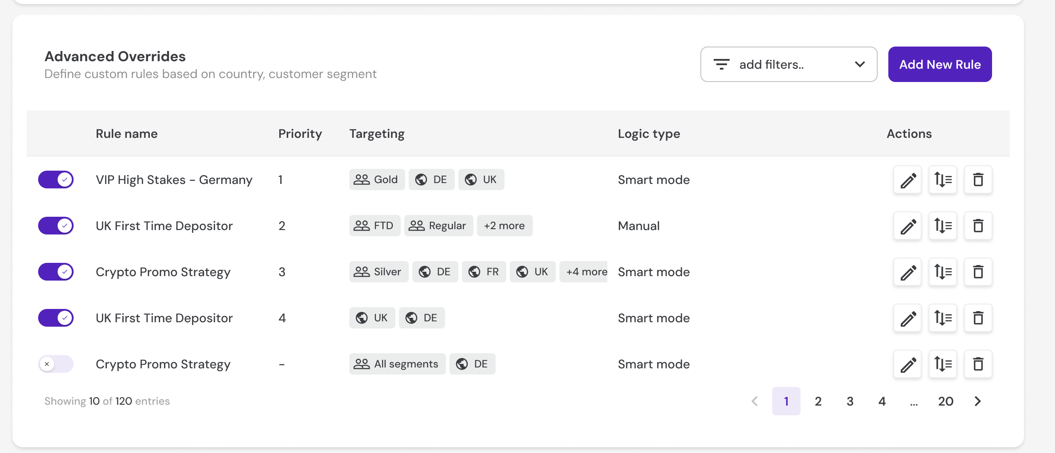Delete the priority 4 UK First Time Depositor rule
The width and height of the screenshot is (1055, 453).
click(978, 318)
